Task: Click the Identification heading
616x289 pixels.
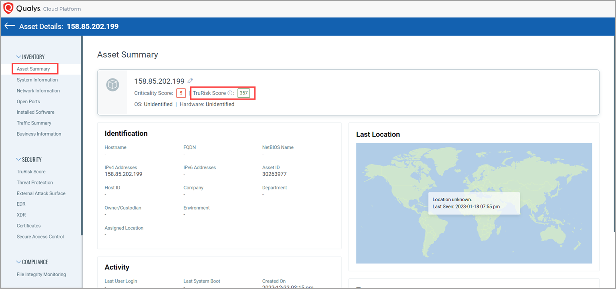Action: pos(126,134)
